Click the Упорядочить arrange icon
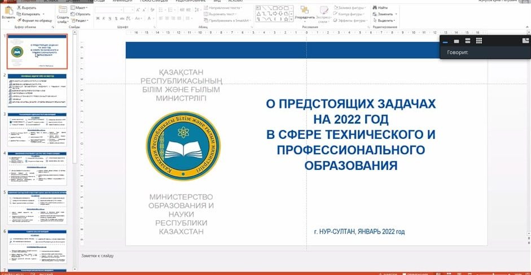 [x=305, y=10]
